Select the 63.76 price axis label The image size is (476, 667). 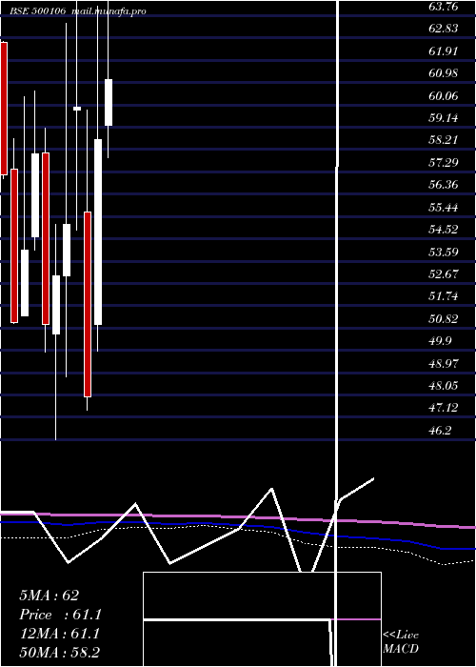(444, 7)
